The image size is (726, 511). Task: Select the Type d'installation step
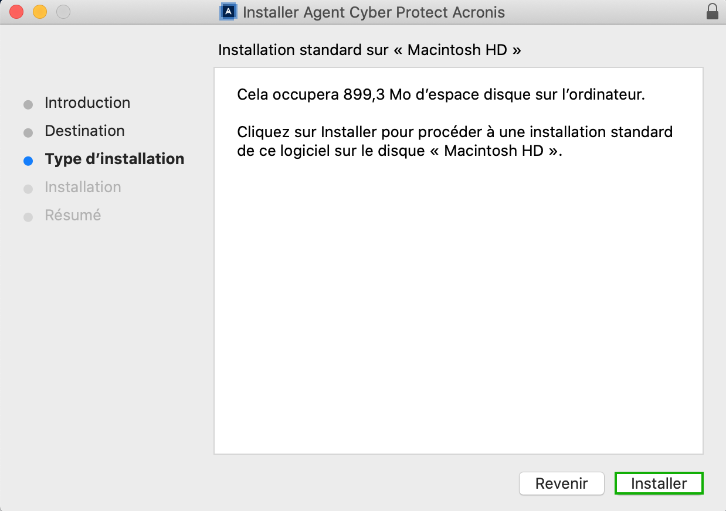click(x=114, y=159)
